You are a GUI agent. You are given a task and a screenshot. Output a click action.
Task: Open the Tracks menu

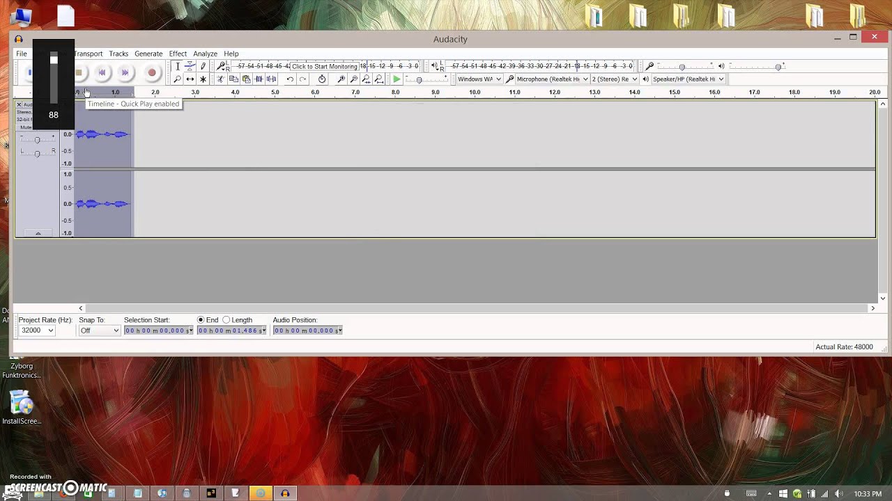click(x=118, y=54)
